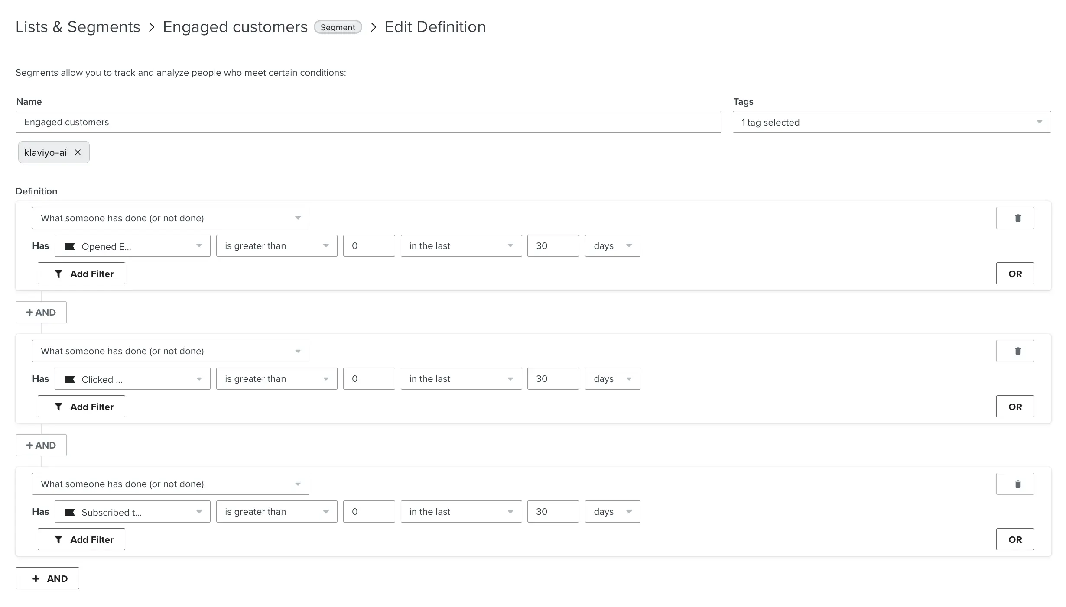The image size is (1066, 607).
Task: Remove the Subscribed condition using trash icon
Action: [1015, 484]
